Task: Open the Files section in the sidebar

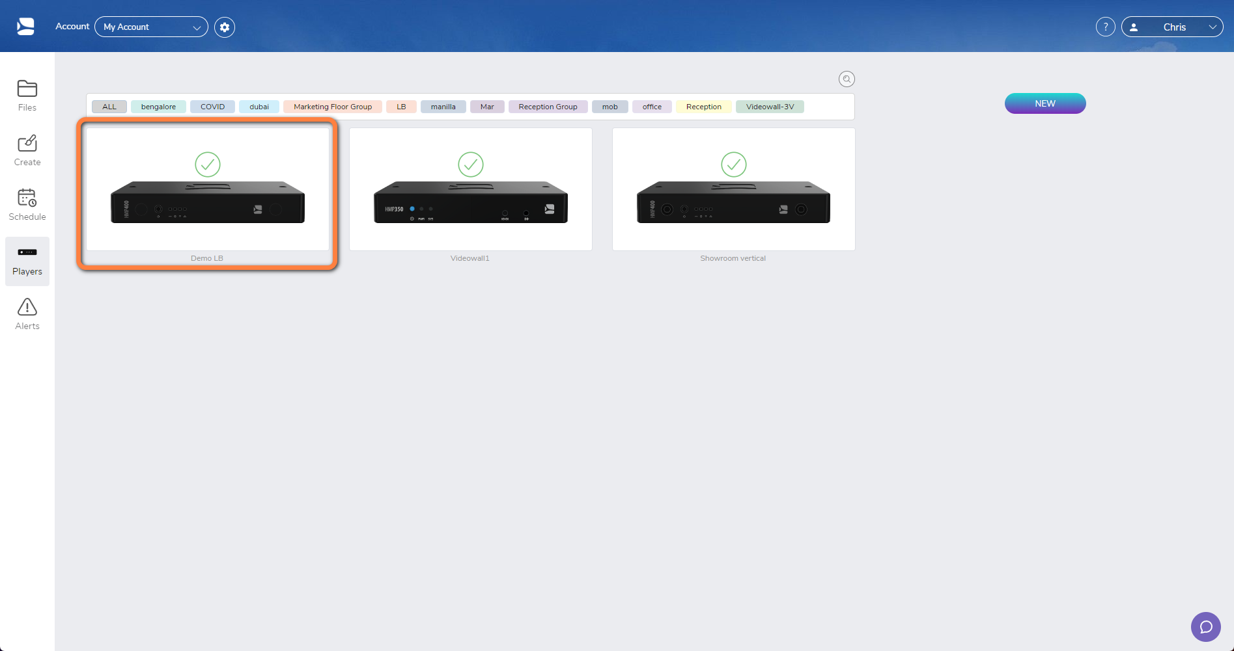Action: pyautogui.click(x=27, y=96)
